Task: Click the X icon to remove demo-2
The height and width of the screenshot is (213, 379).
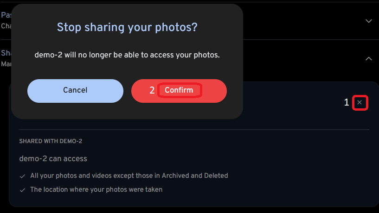Action: pyautogui.click(x=360, y=103)
